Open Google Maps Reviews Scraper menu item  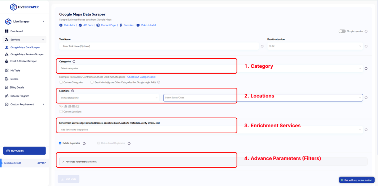coord(27,54)
